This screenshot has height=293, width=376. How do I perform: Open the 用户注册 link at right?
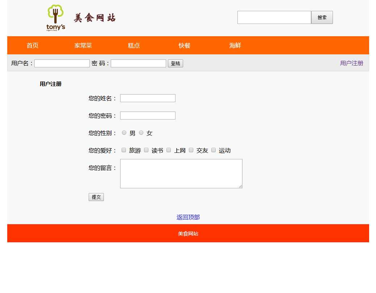point(351,63)
